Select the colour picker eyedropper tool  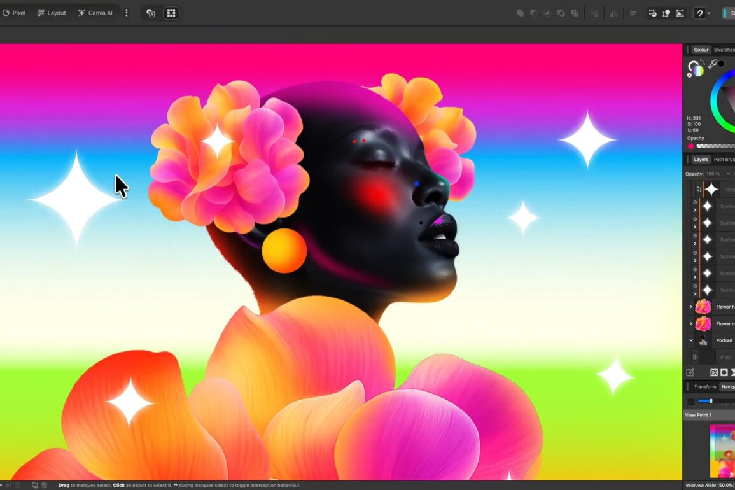712,64
